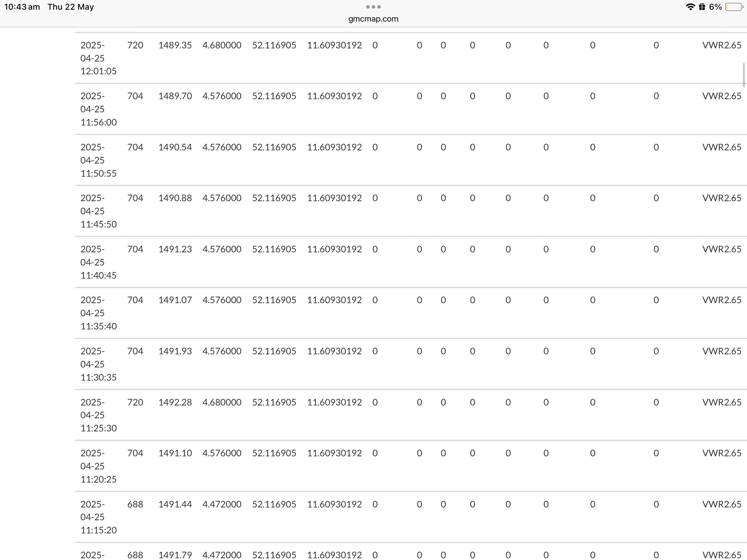Select timestamp 2025-04-25 11:45:50
Screen dimensions: 747x560
pyautogui.click(x=99, y=211)
